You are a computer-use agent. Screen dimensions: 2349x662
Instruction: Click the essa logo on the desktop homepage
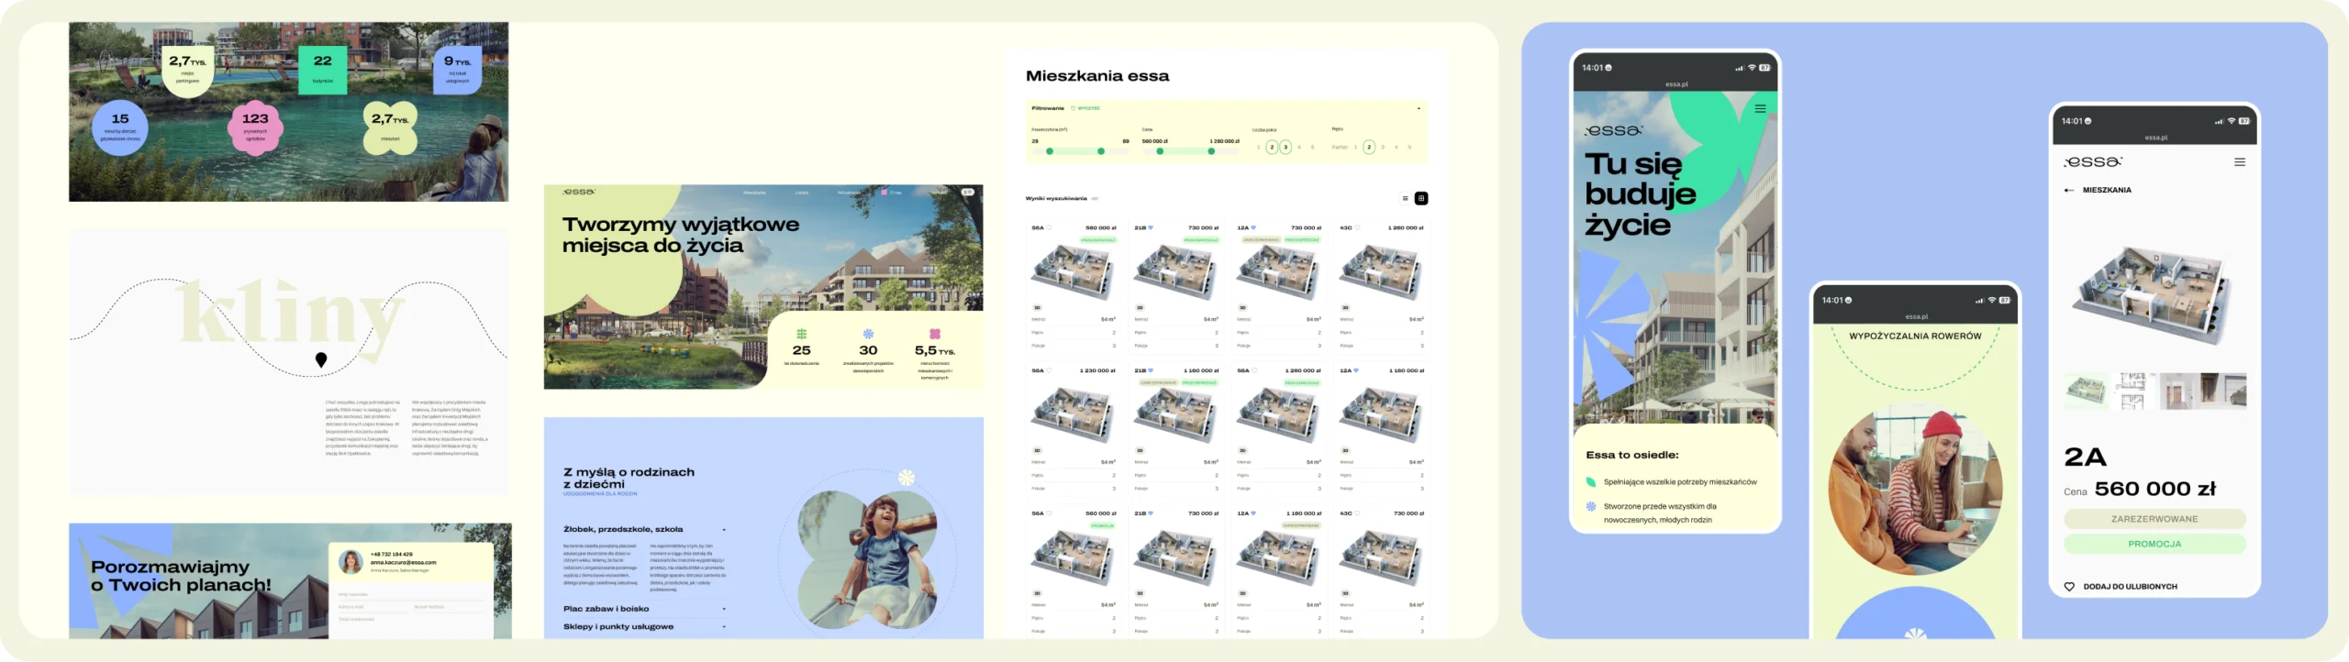click(x=579, y=192)
